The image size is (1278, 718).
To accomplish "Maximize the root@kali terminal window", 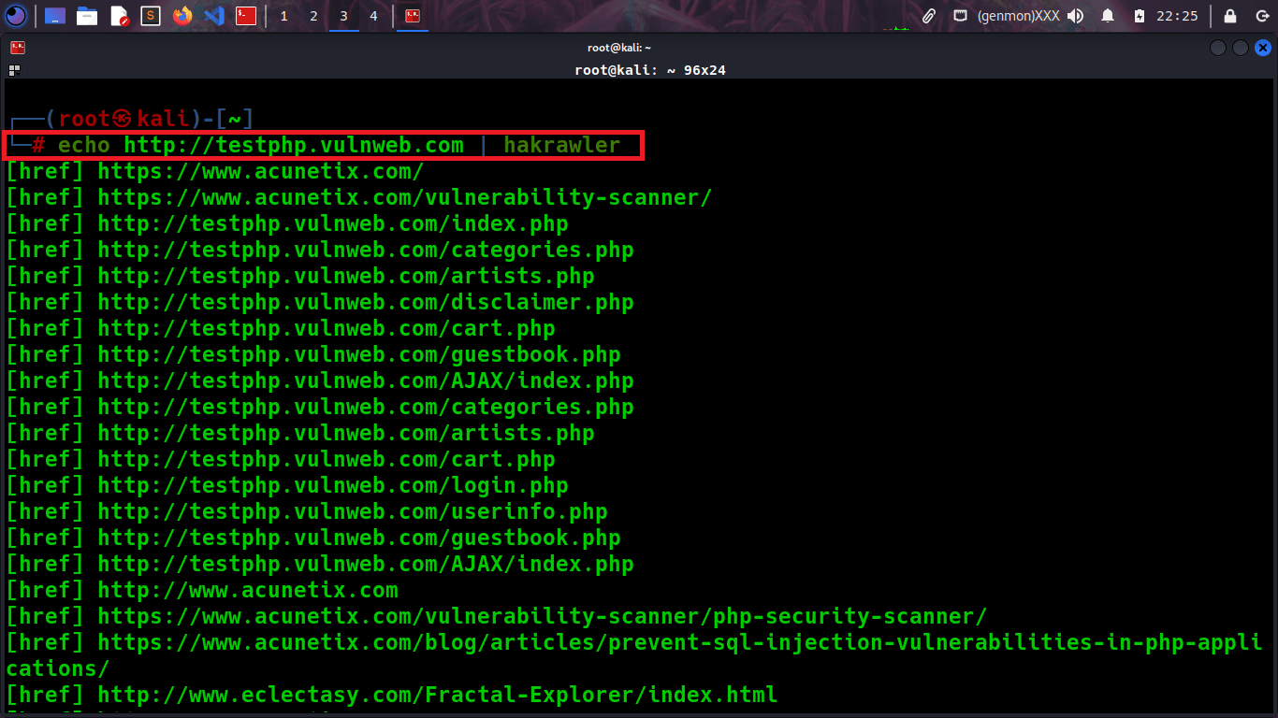I will pos(1241,48).
